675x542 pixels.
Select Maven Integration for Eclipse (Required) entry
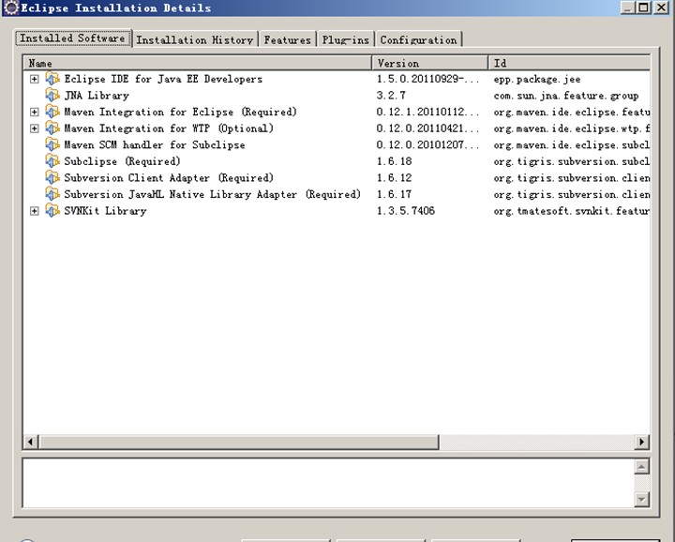click(x=180, y=112)
